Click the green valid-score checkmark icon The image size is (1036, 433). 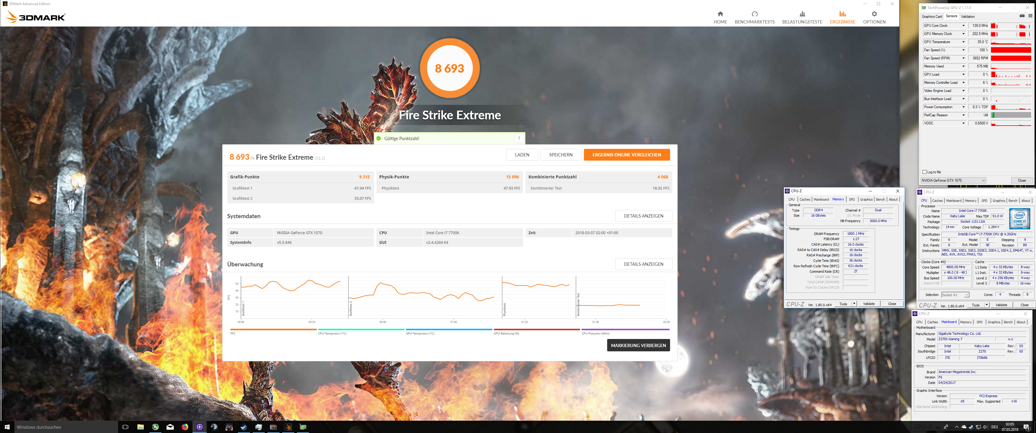coord(379,138)
